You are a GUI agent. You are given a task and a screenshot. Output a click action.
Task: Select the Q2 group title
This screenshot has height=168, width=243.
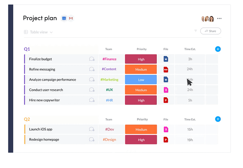[27, 119]
